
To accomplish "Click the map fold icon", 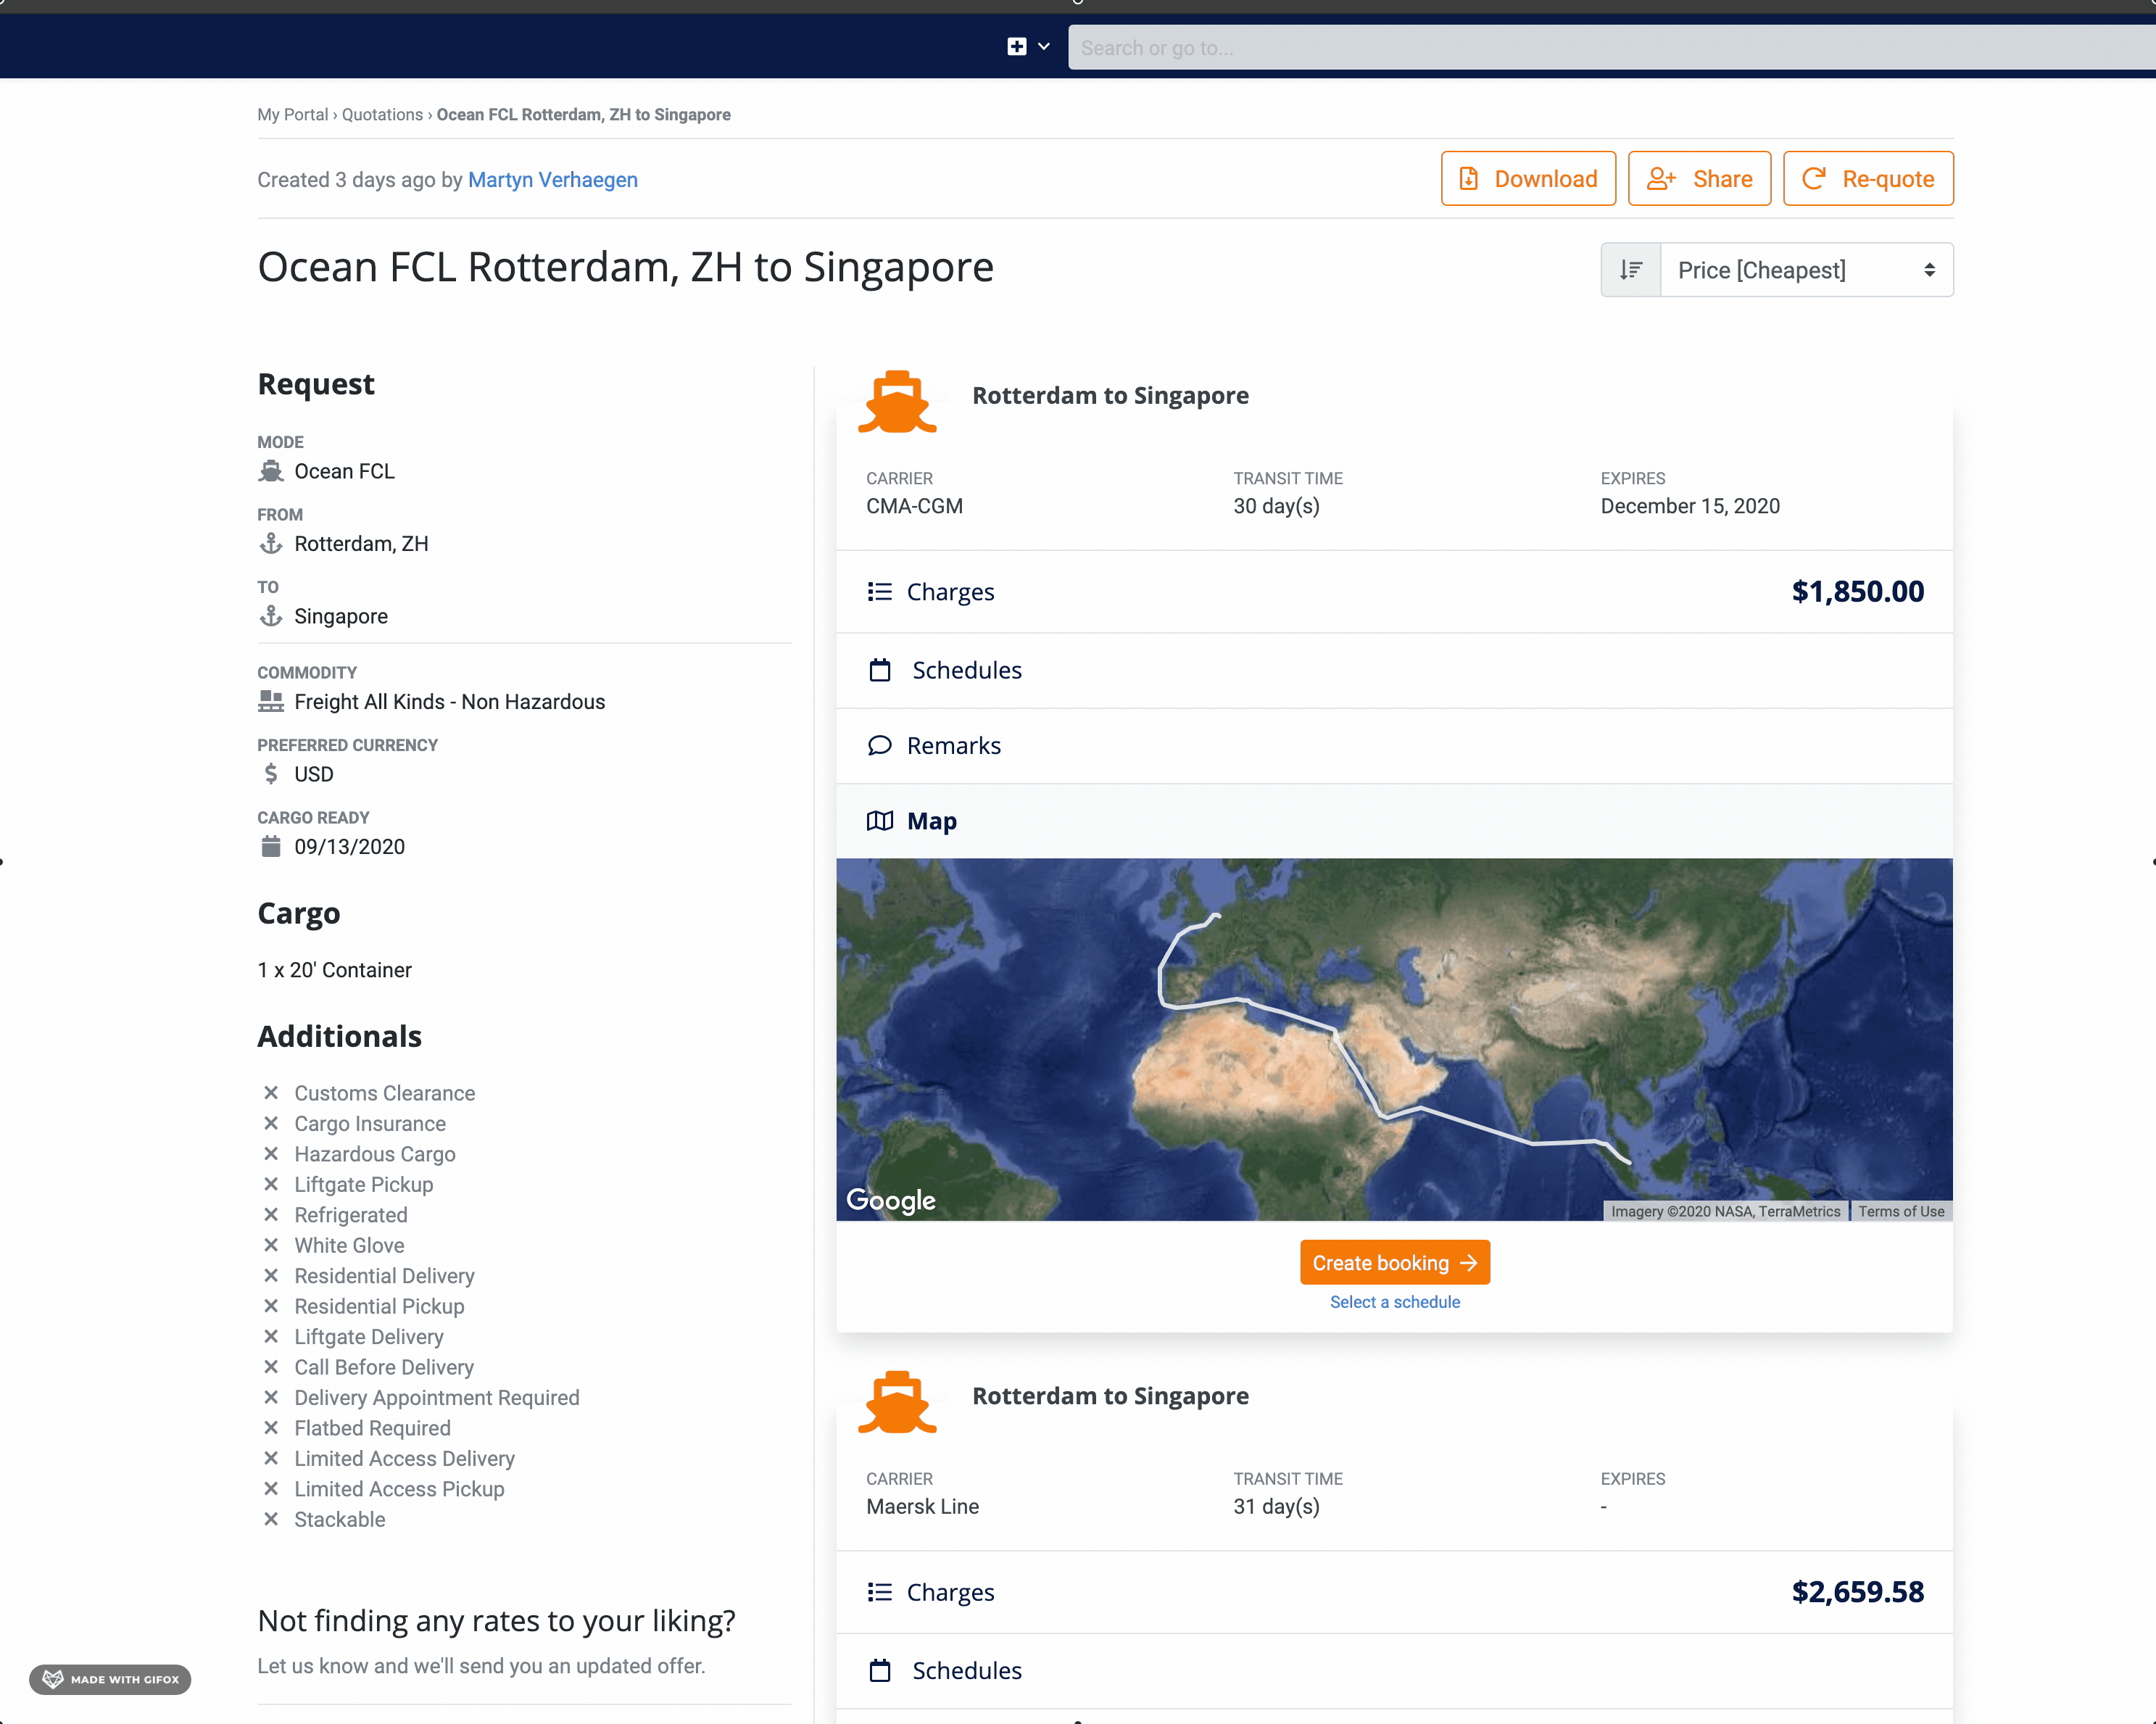I will pos(879,822).
